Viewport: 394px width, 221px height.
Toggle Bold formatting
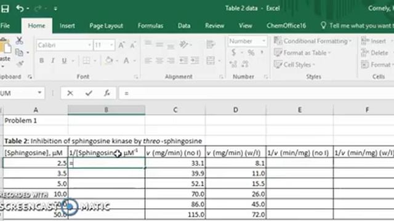click(42, 61)
